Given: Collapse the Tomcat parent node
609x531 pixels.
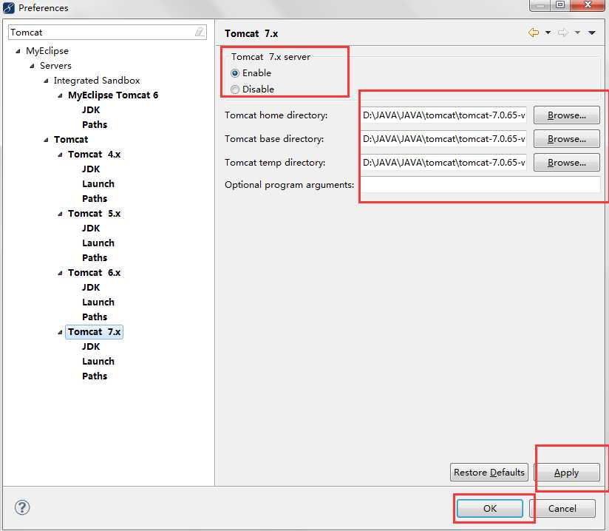Looking at the screenshot, I should point(46,140).
